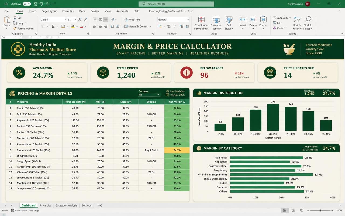Switch to Page Layout view in status bar
This screenshot has width=345, height=216.
[x=294, y=211]
